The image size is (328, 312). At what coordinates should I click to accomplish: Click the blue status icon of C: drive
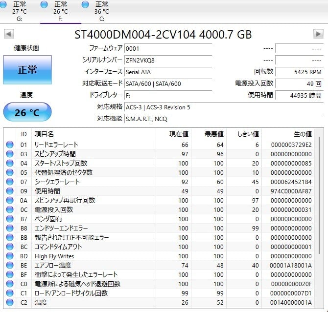(x=85, y=4)
